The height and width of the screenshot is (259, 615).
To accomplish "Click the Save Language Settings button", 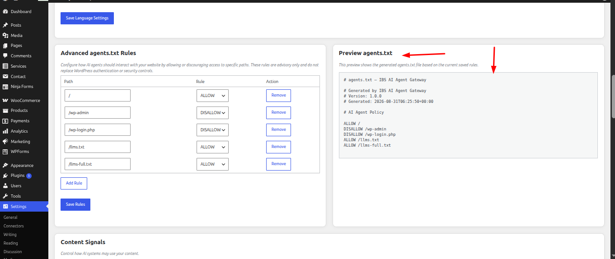I will (x=87, y=18).
